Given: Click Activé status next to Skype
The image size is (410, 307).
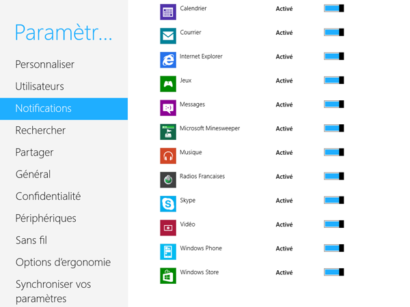Looking at the screenshot, I should 284,201.
